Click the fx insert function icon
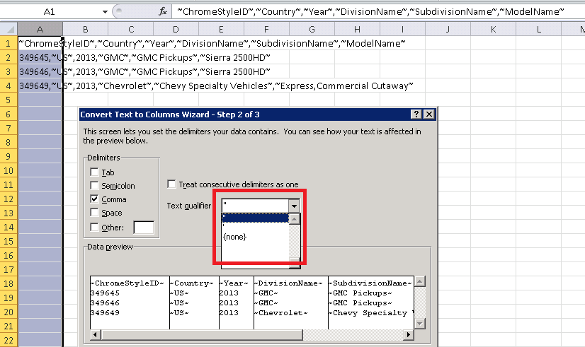This screenshot has height=347, width=585. tap(163, 11)
